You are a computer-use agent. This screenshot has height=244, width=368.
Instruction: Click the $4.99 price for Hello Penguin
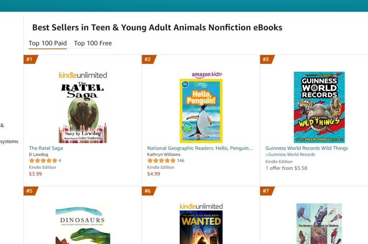[153, 174]
